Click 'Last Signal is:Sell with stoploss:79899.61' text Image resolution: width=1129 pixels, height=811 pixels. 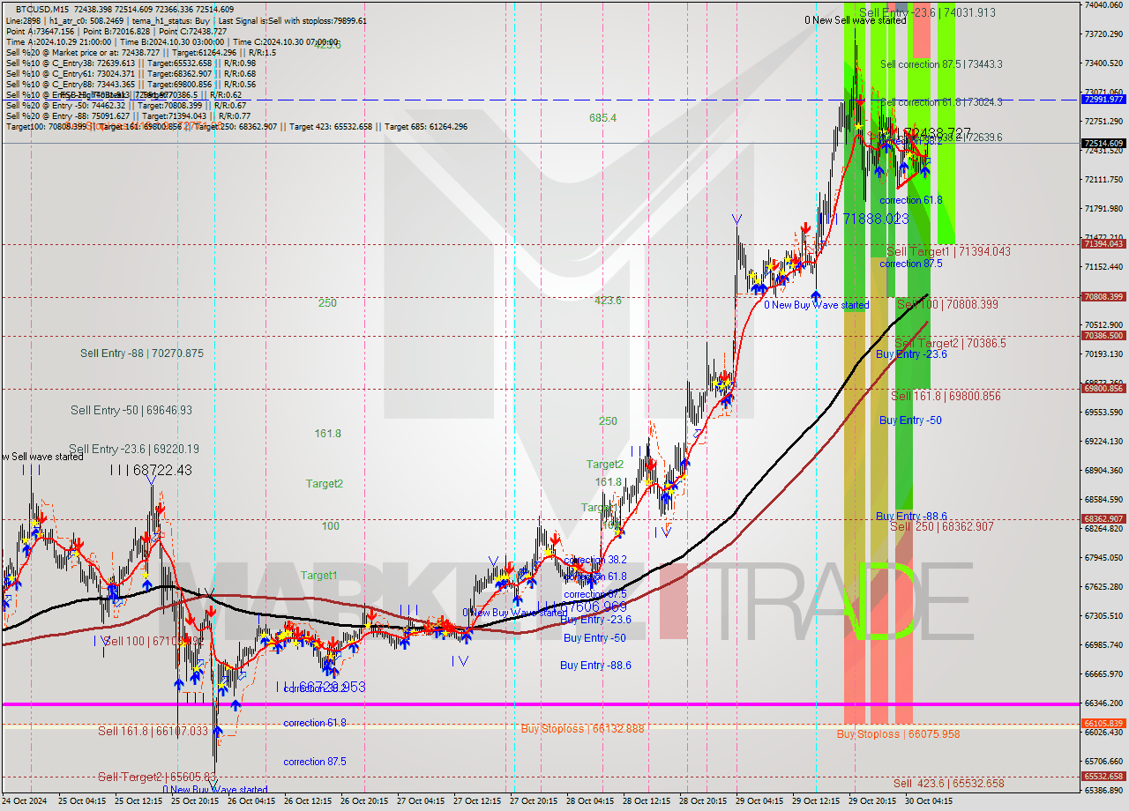coord(292,20)
